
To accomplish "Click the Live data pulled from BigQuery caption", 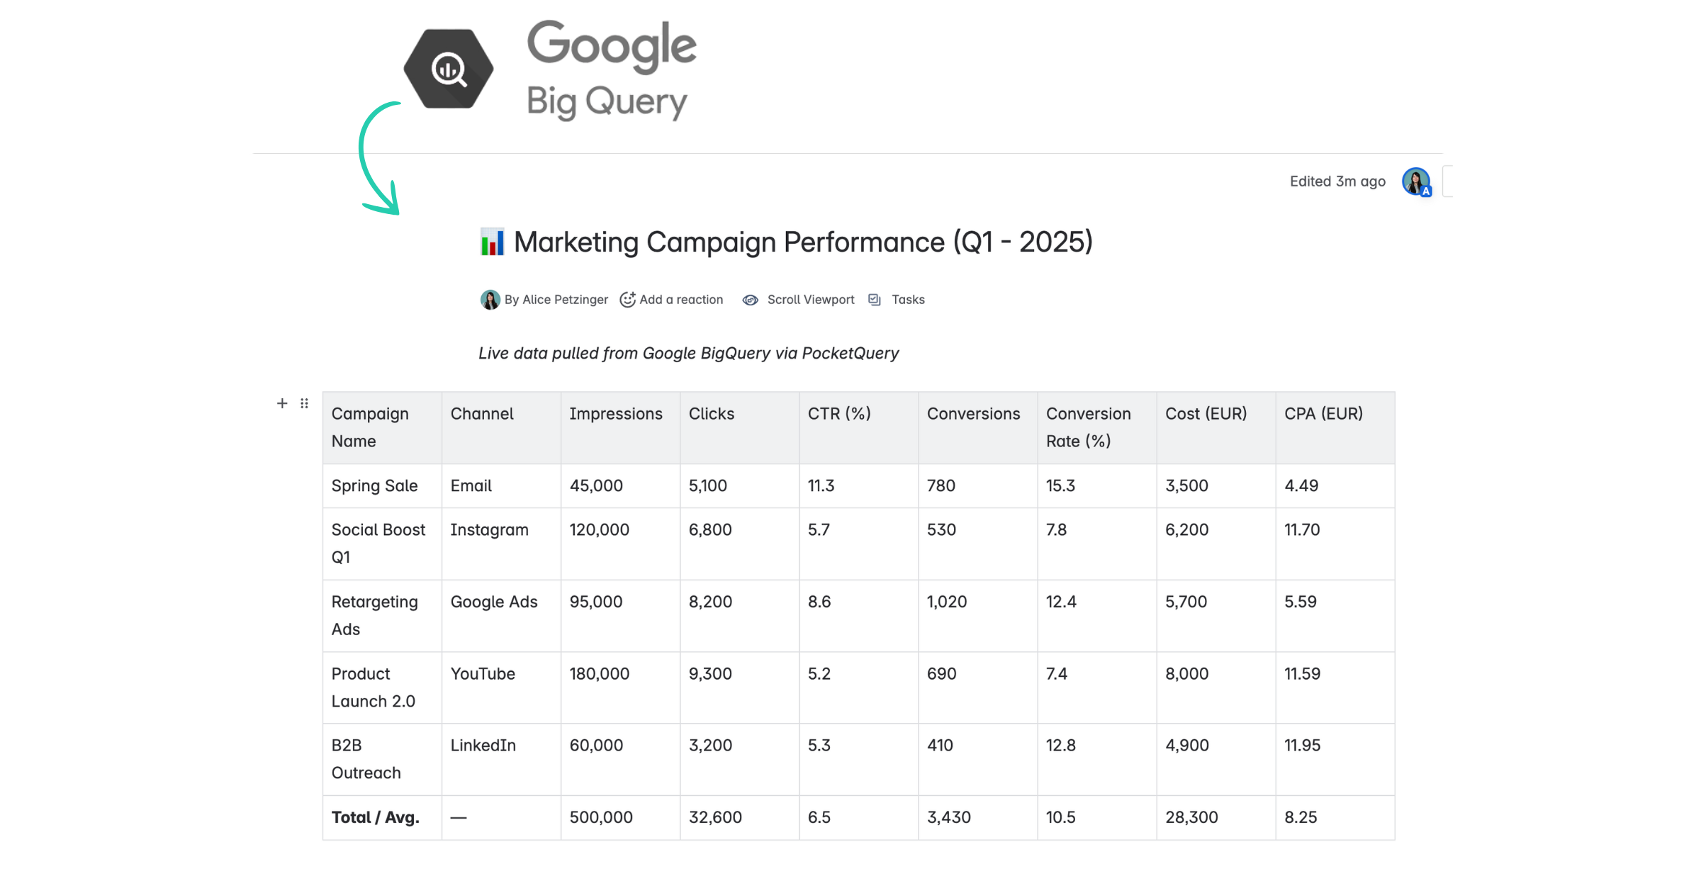I will [688, 353].
